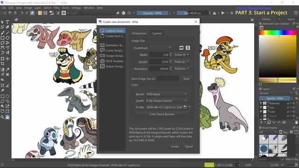The height and width of the screenshot is (168, 299).
Task: Select Create from Clipboard option
Action: 113,36
